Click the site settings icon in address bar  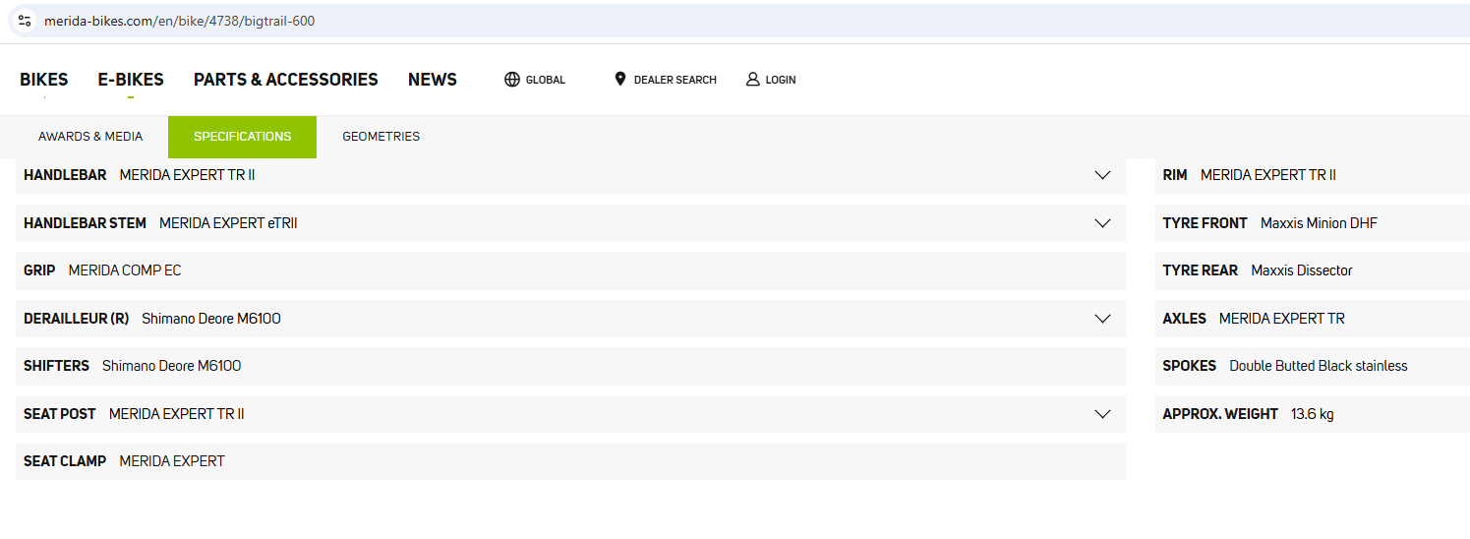coord(25,21)
